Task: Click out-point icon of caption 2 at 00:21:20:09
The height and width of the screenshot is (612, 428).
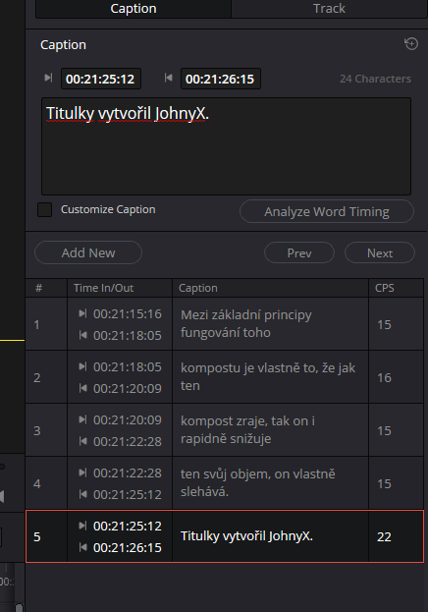Action: (82, 388)
